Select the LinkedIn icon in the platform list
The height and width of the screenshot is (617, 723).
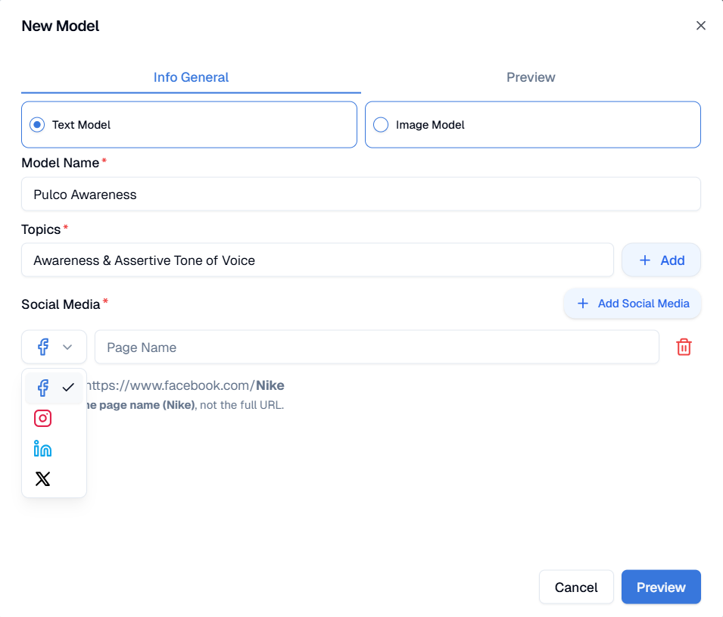click(43, 449)
